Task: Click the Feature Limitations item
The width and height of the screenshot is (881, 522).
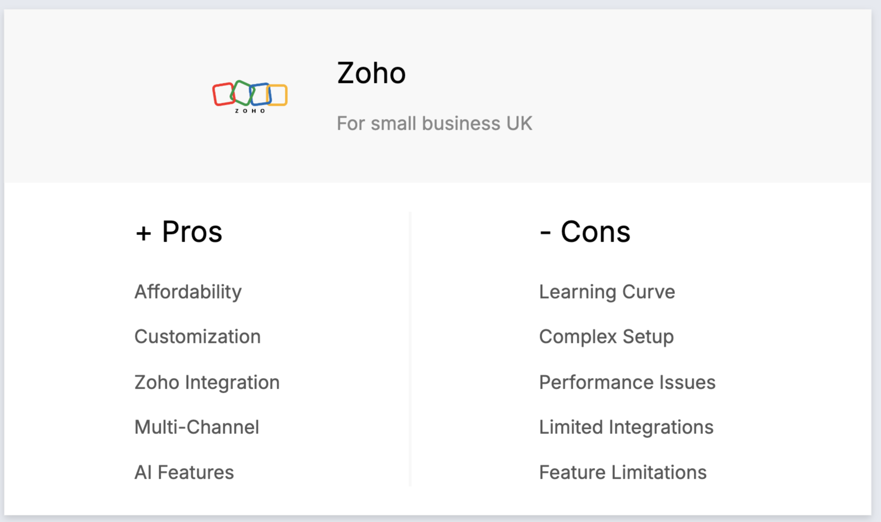Action: click(x=623, y=473)
